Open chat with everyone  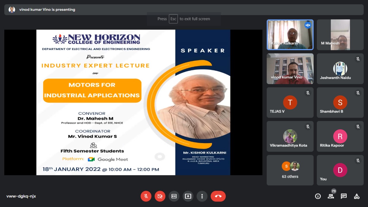[344, 196]
